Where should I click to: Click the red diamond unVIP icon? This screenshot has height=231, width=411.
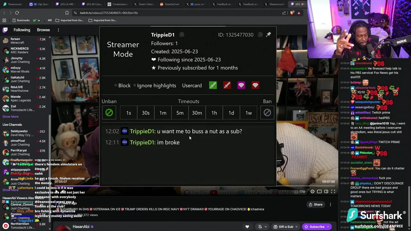[x=255, y=85]
